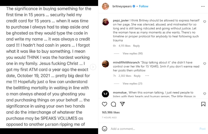Screen dimensions: 208x134
Task: Open the momolue_ profile avatar
Action: click(x=105, y=94)
